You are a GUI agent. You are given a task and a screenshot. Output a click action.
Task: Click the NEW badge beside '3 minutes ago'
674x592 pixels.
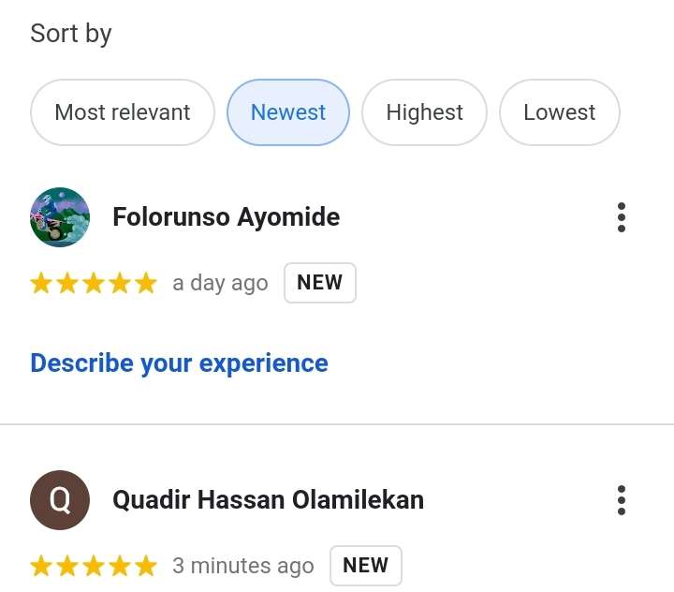(x=366, y=566)
